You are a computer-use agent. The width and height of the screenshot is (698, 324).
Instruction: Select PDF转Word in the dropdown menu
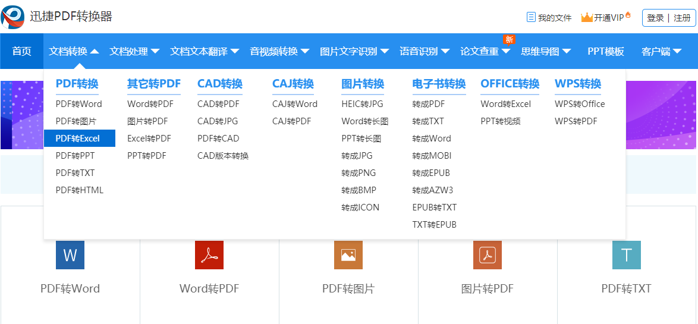point(79,104)
